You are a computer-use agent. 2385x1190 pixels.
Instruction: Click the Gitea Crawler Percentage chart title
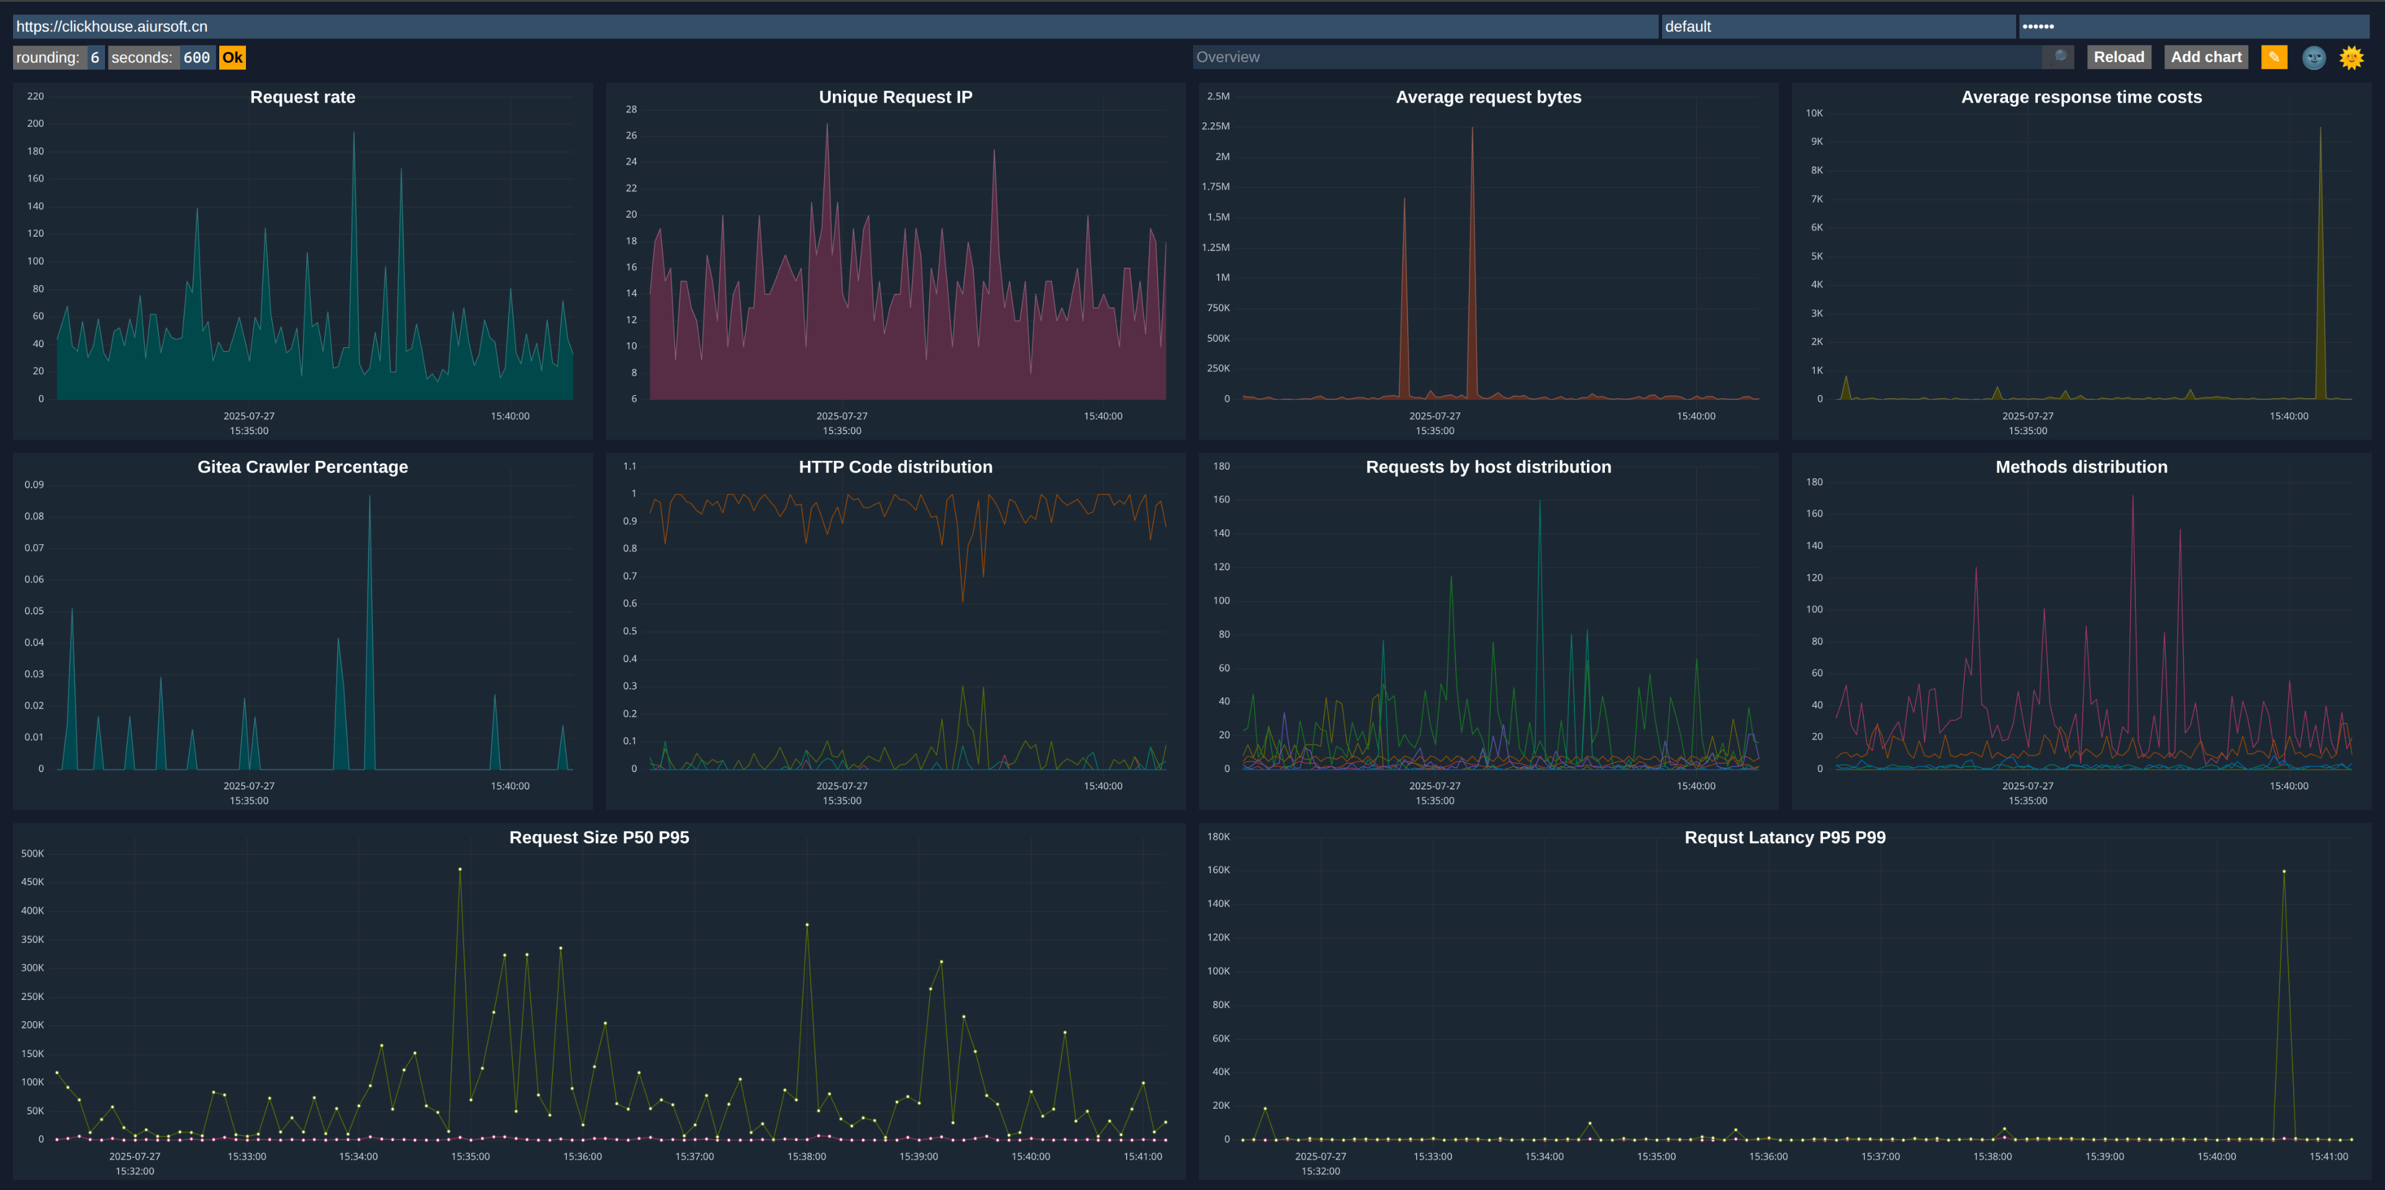(302, 468)
